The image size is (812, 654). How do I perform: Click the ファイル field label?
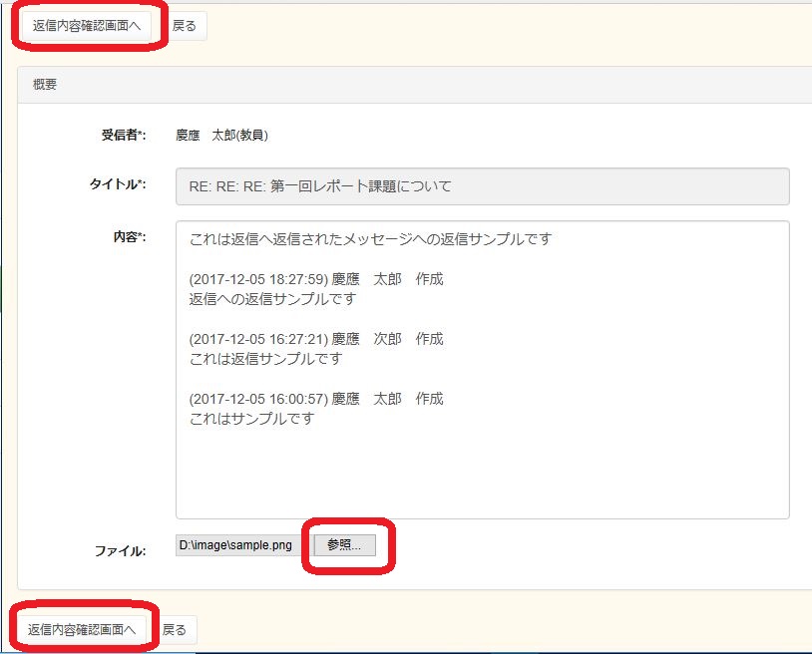[121, 550]
